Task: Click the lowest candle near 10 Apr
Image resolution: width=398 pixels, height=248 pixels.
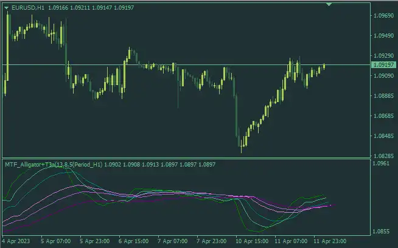Action: (x=241, y=143)
